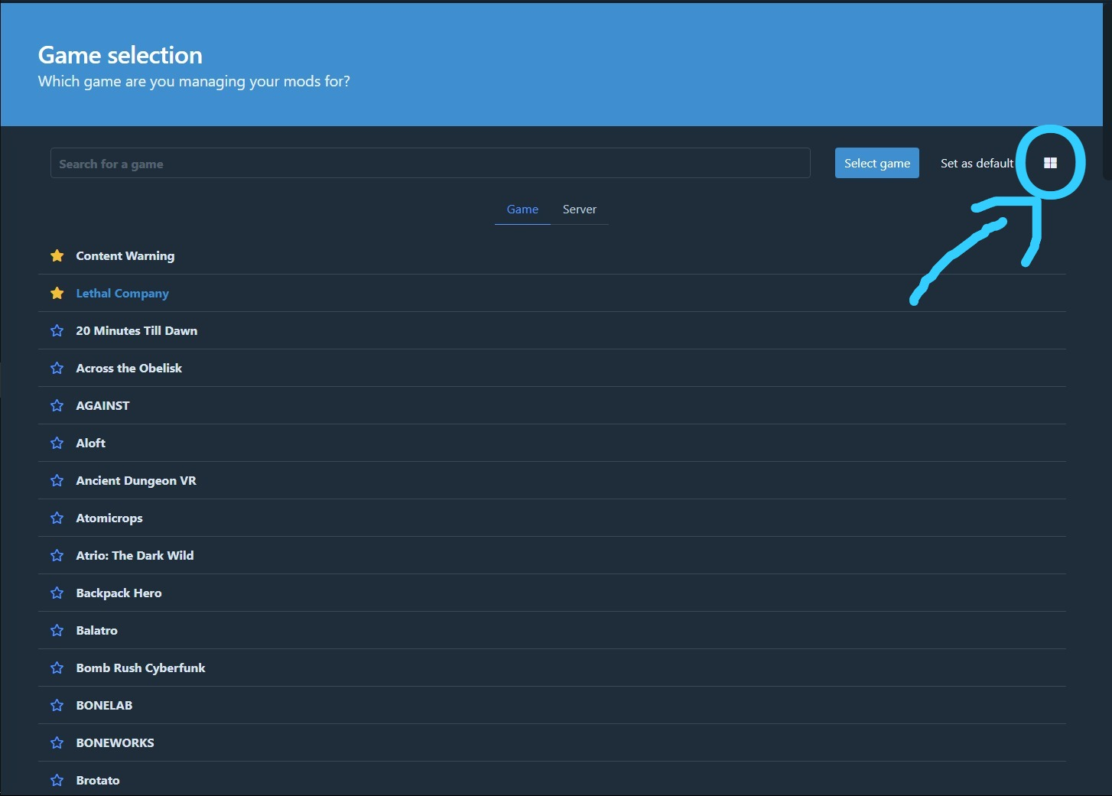Screen dimensions: 1112x796
Task: Select the Brotato game name
Action: (x=98, y=780)
